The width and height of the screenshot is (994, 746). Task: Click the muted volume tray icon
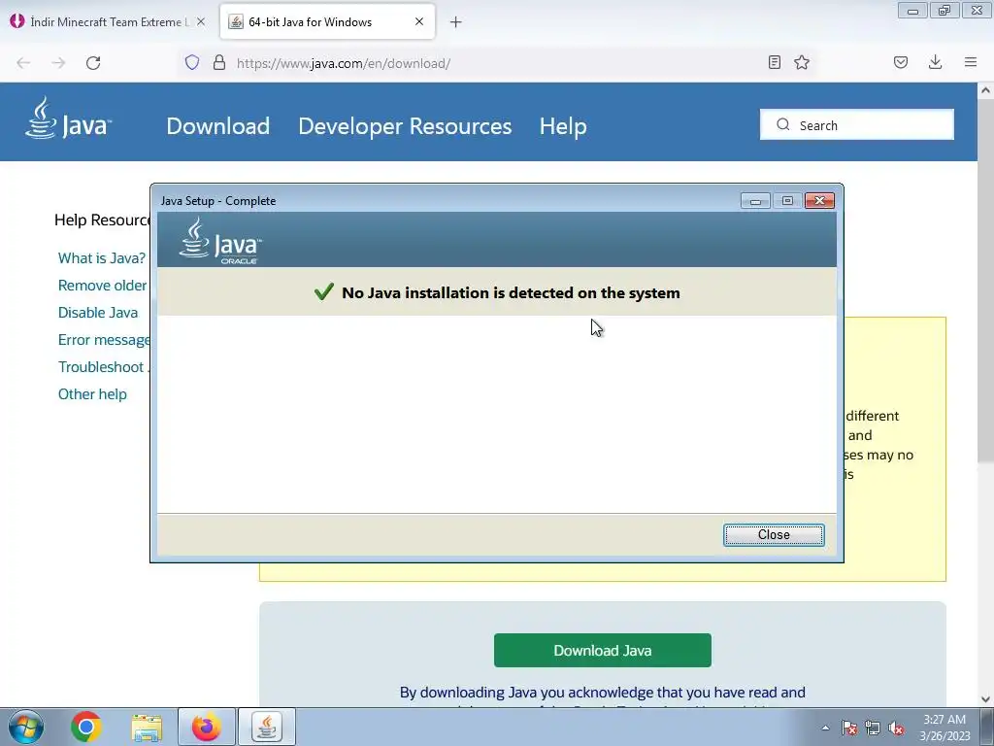(896, 728)
